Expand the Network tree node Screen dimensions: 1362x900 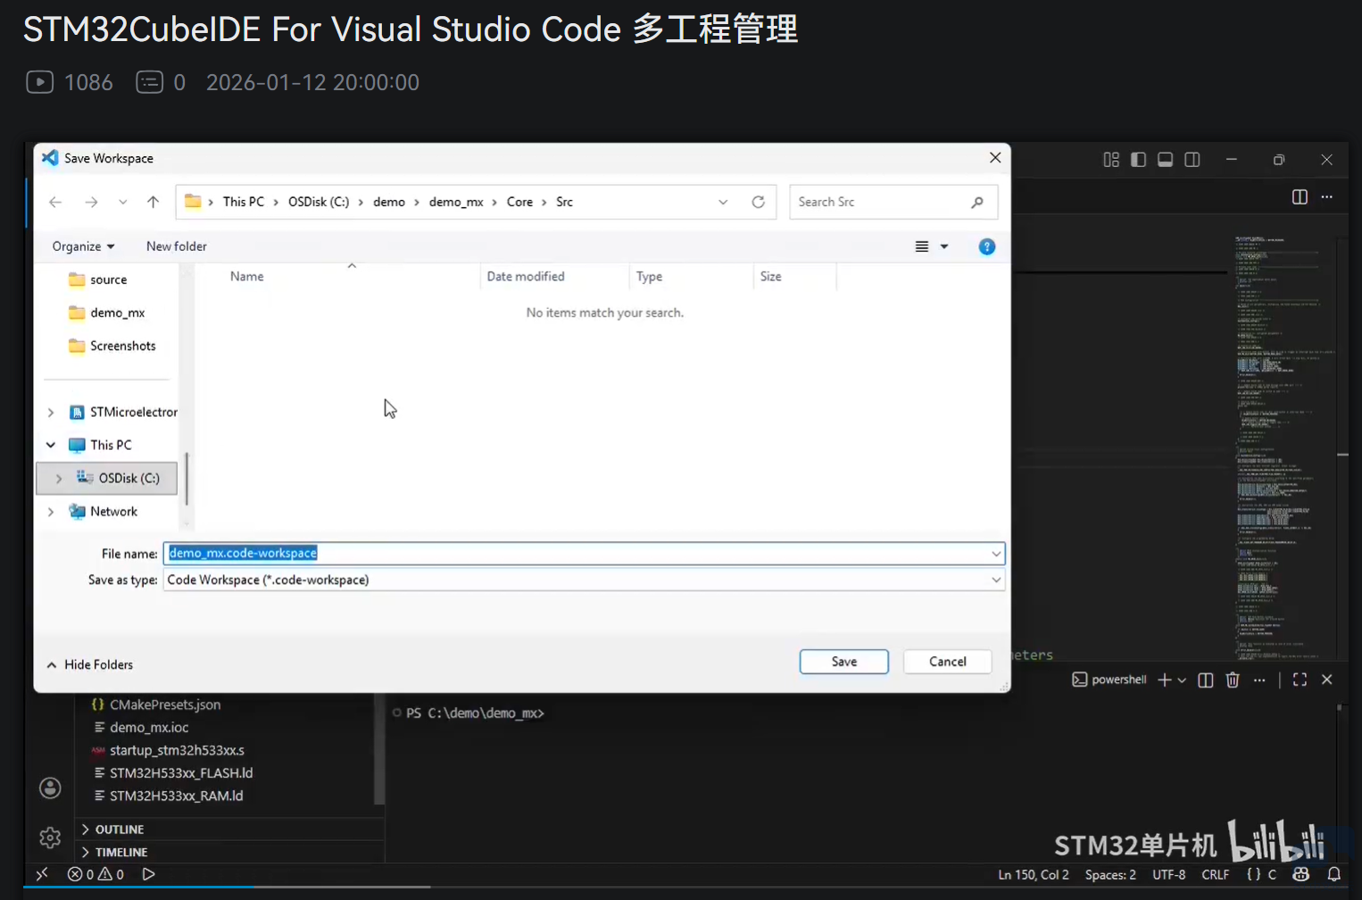[51, 512]
